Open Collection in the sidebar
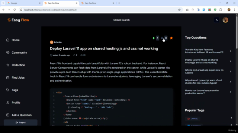The image size is (238, 133). (16, 65)
